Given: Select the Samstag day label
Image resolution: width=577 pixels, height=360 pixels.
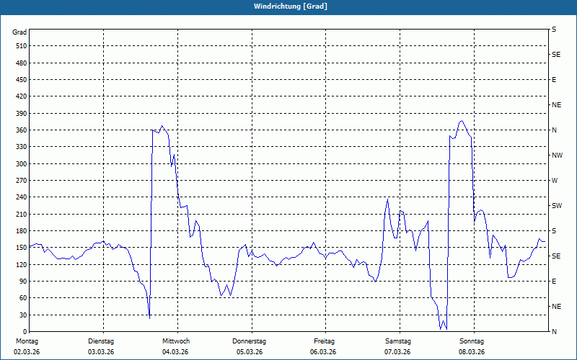Looking at the screenshot, I should point(397,341).
